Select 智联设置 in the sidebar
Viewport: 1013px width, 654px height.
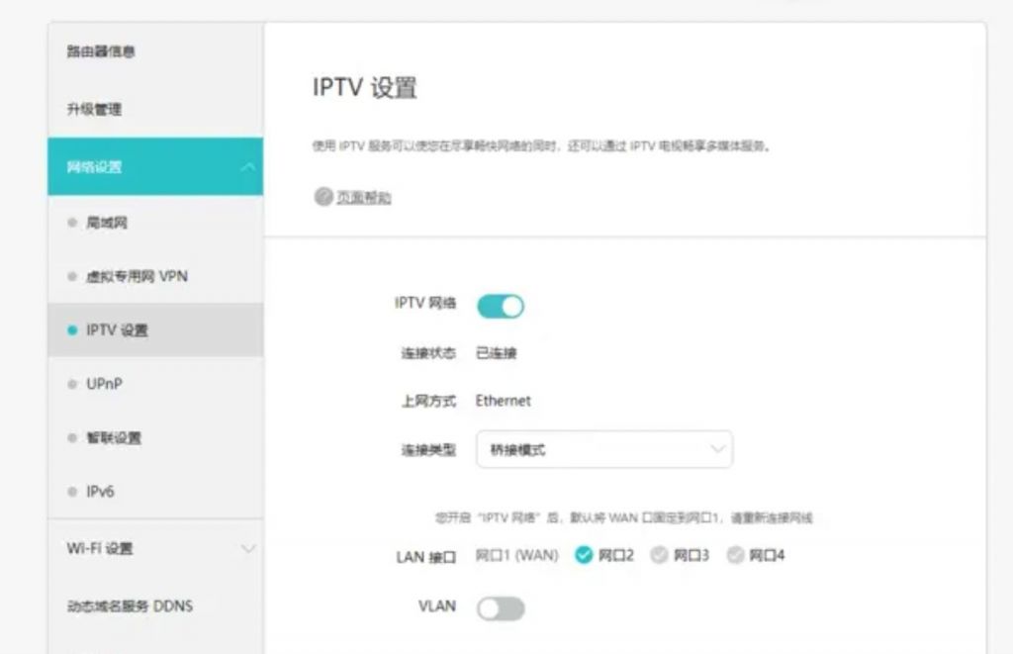103,437
